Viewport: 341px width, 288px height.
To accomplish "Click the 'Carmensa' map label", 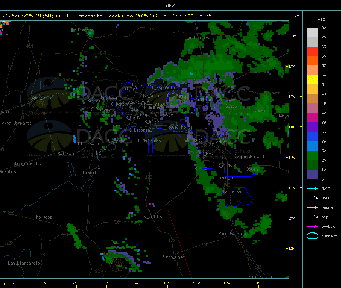I will [232, 192].
